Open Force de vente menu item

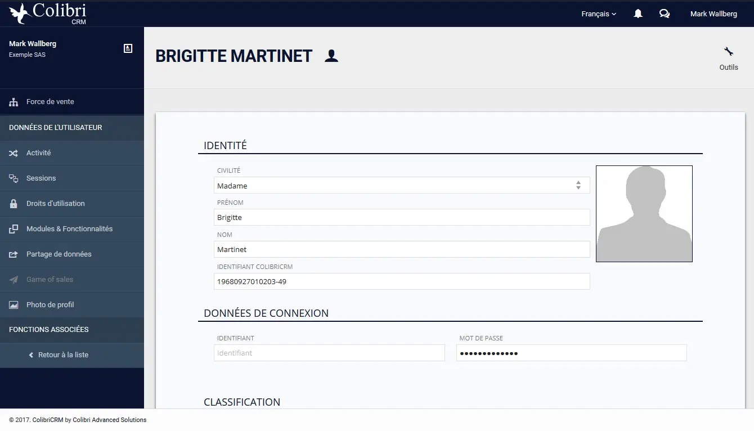72,102
